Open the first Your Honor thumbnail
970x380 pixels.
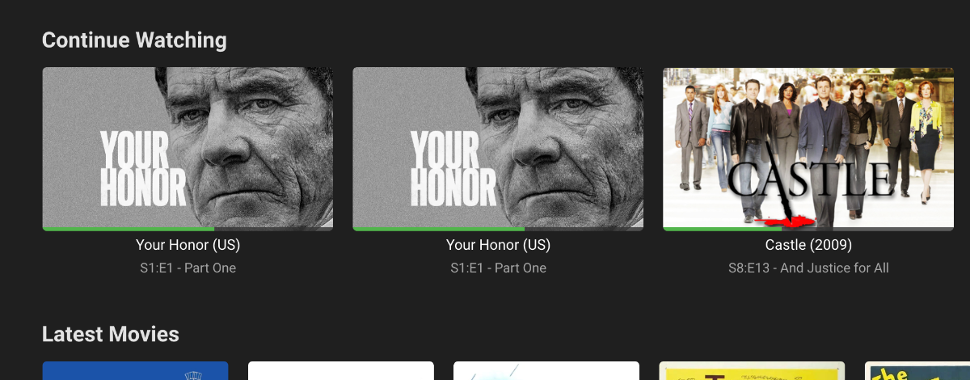point(188,147)
